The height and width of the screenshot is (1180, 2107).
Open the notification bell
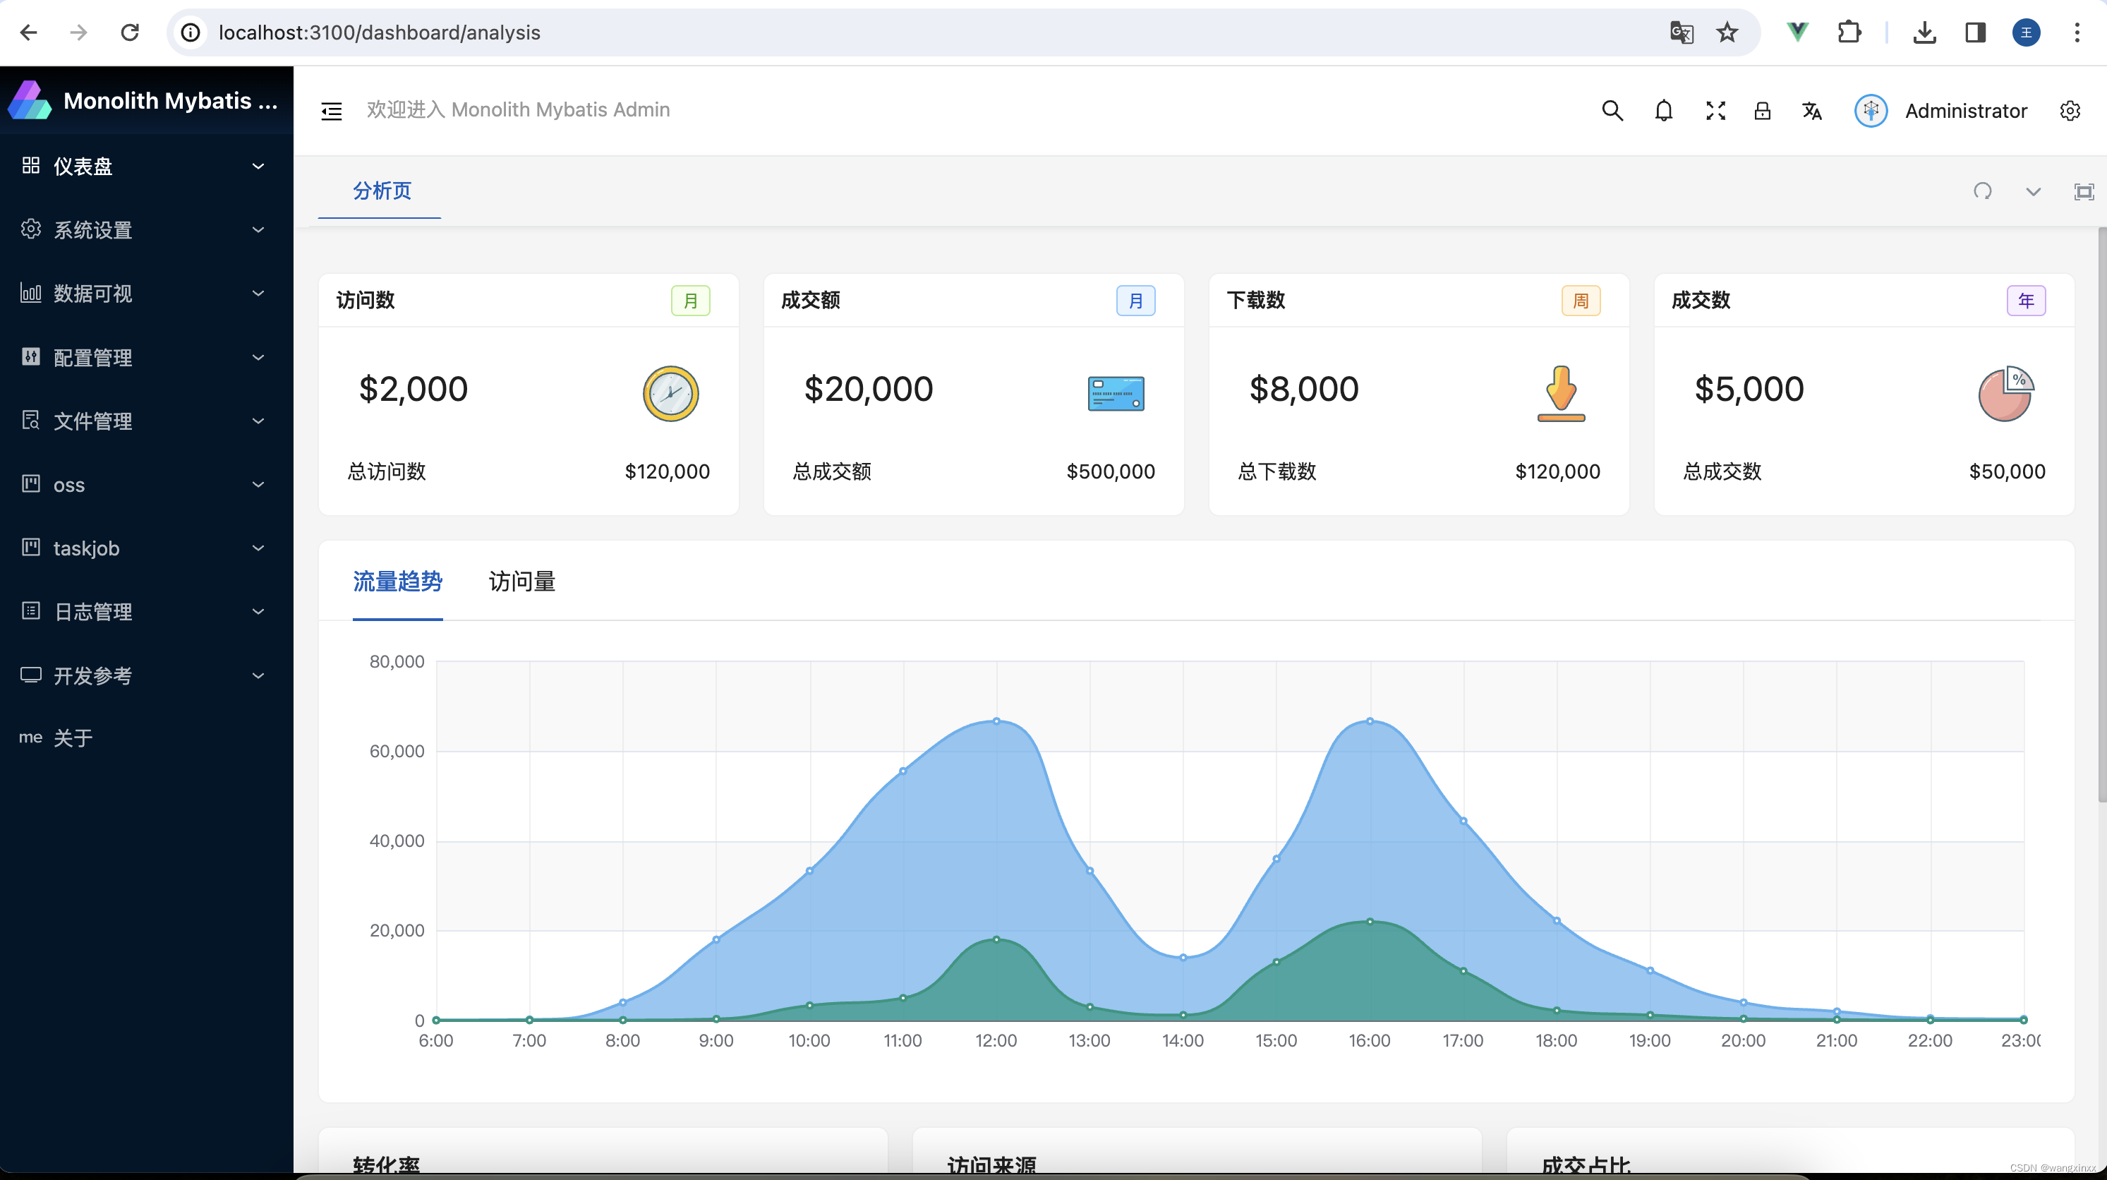click(x=1663, y=111)
